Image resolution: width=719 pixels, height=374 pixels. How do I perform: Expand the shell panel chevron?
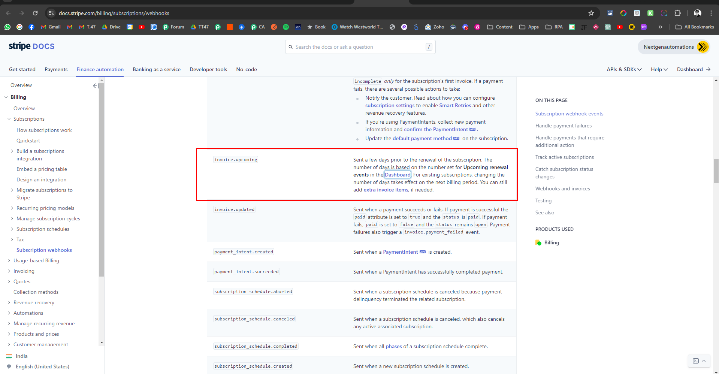(x=704, y=361)
